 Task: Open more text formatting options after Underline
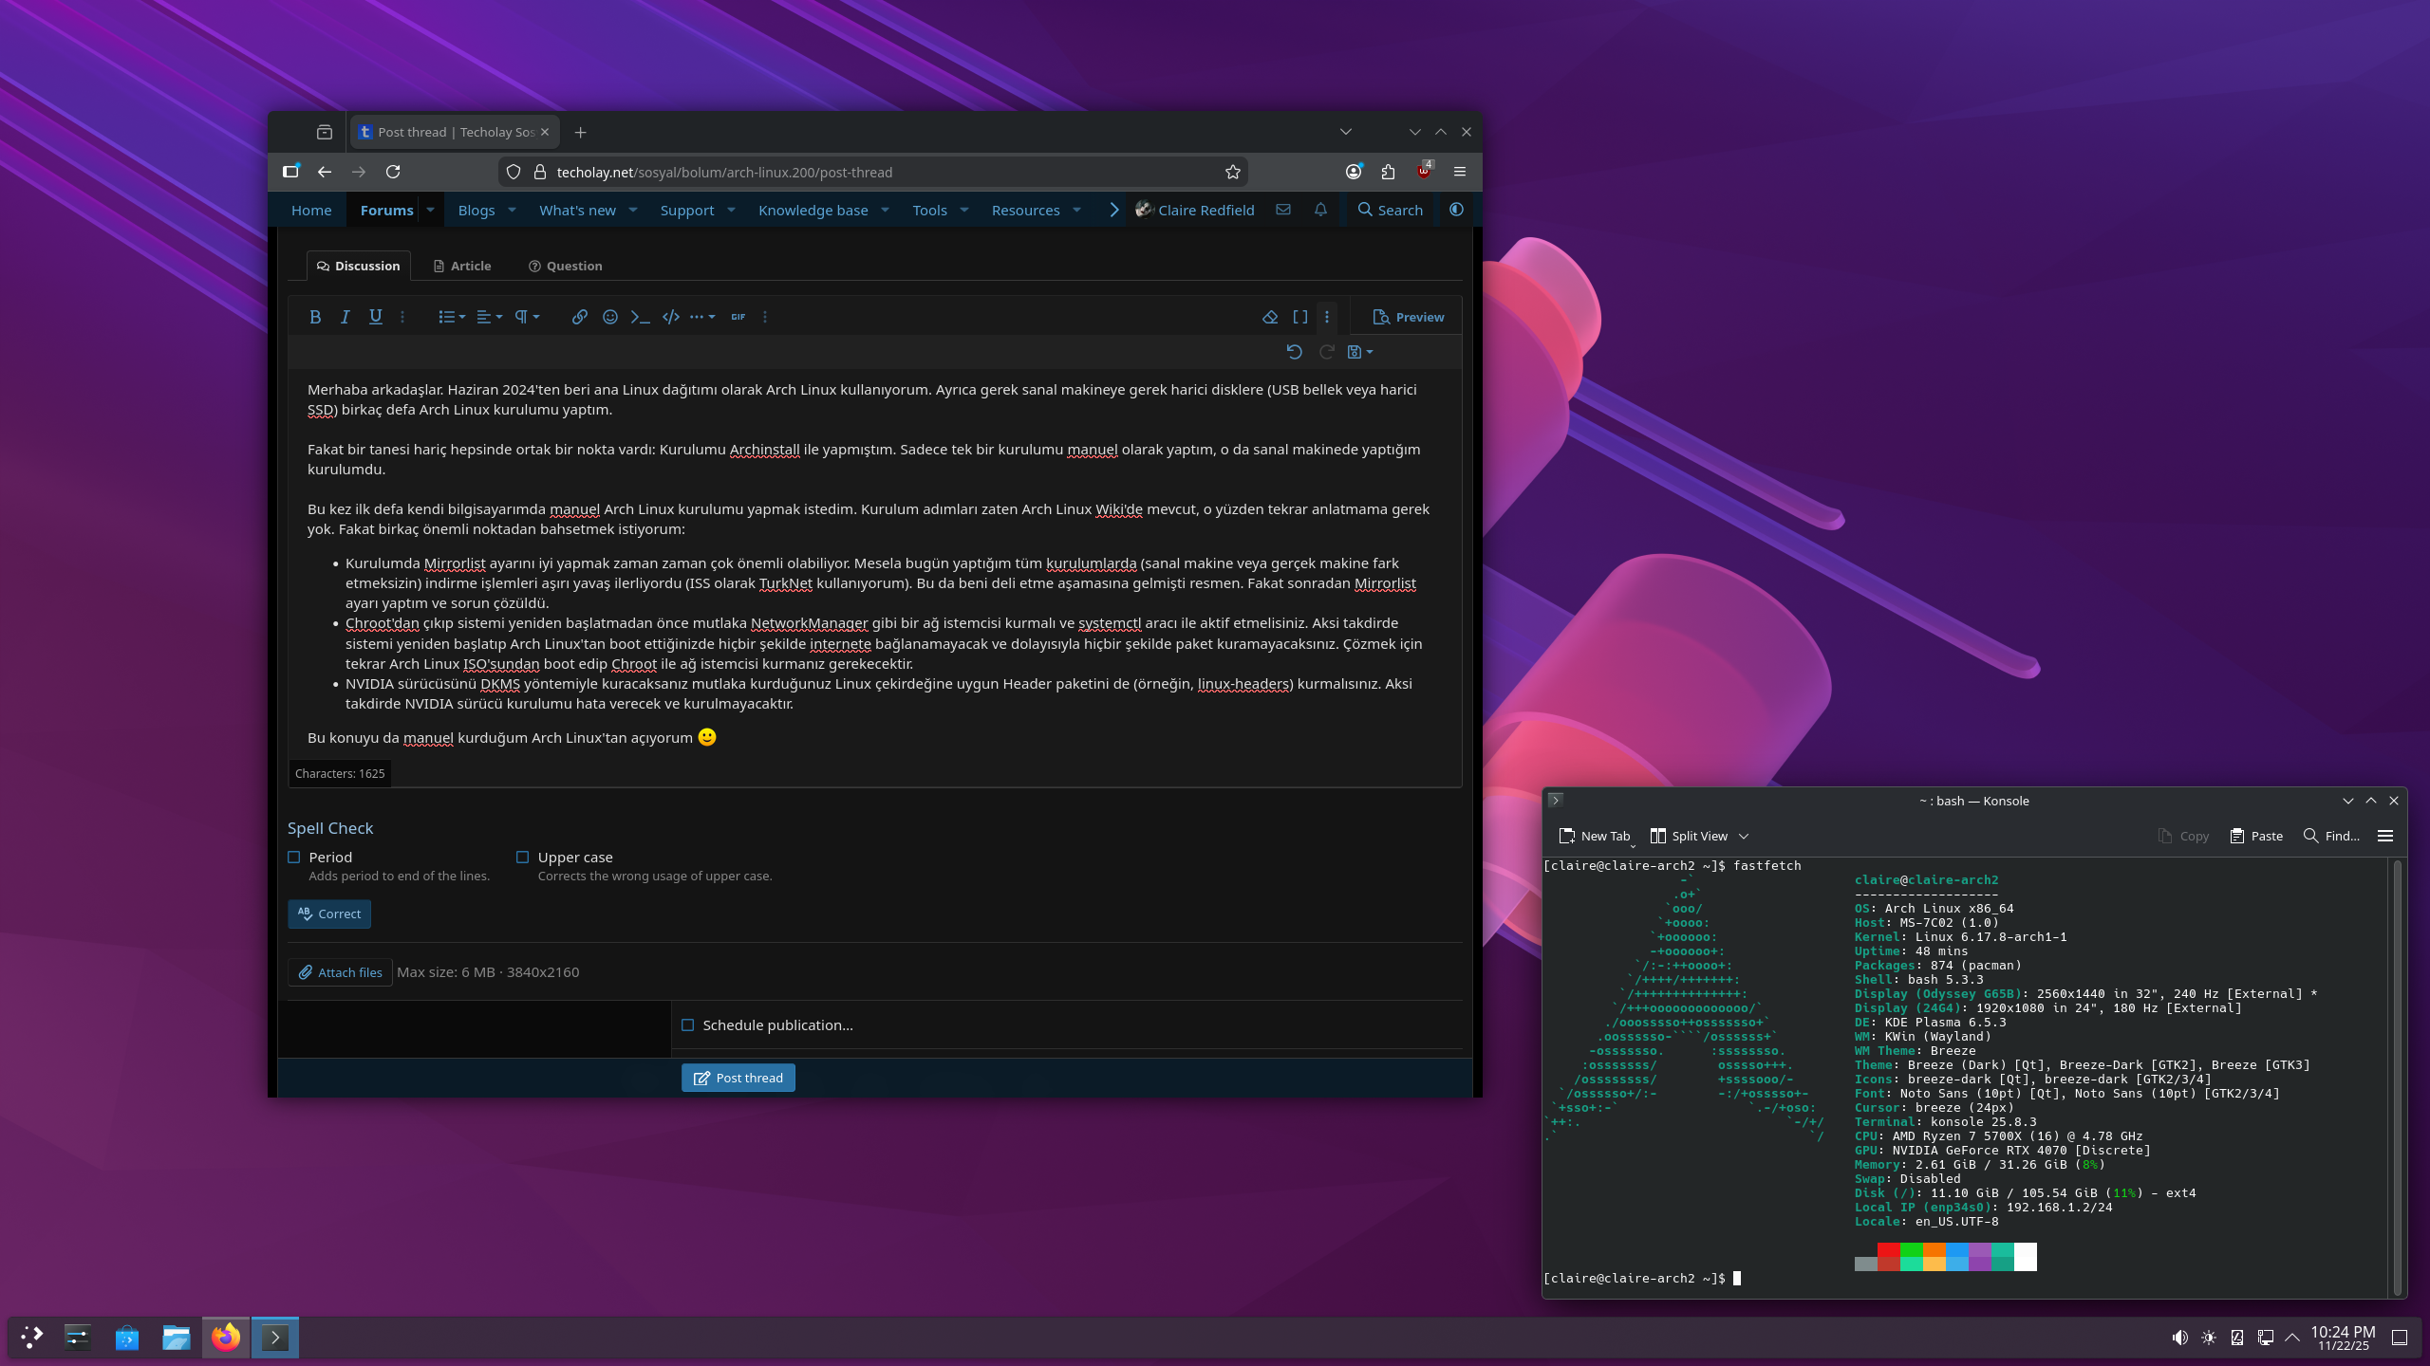point(402,317)
